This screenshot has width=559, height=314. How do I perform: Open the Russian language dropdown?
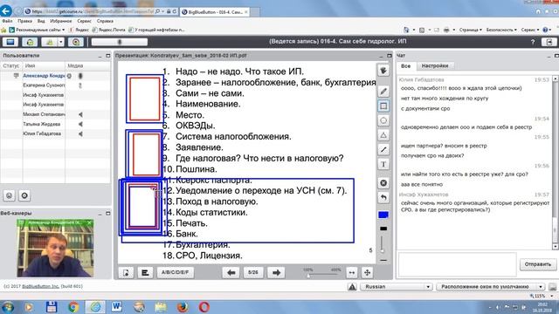pyautogui.click(x=396, y=287)
